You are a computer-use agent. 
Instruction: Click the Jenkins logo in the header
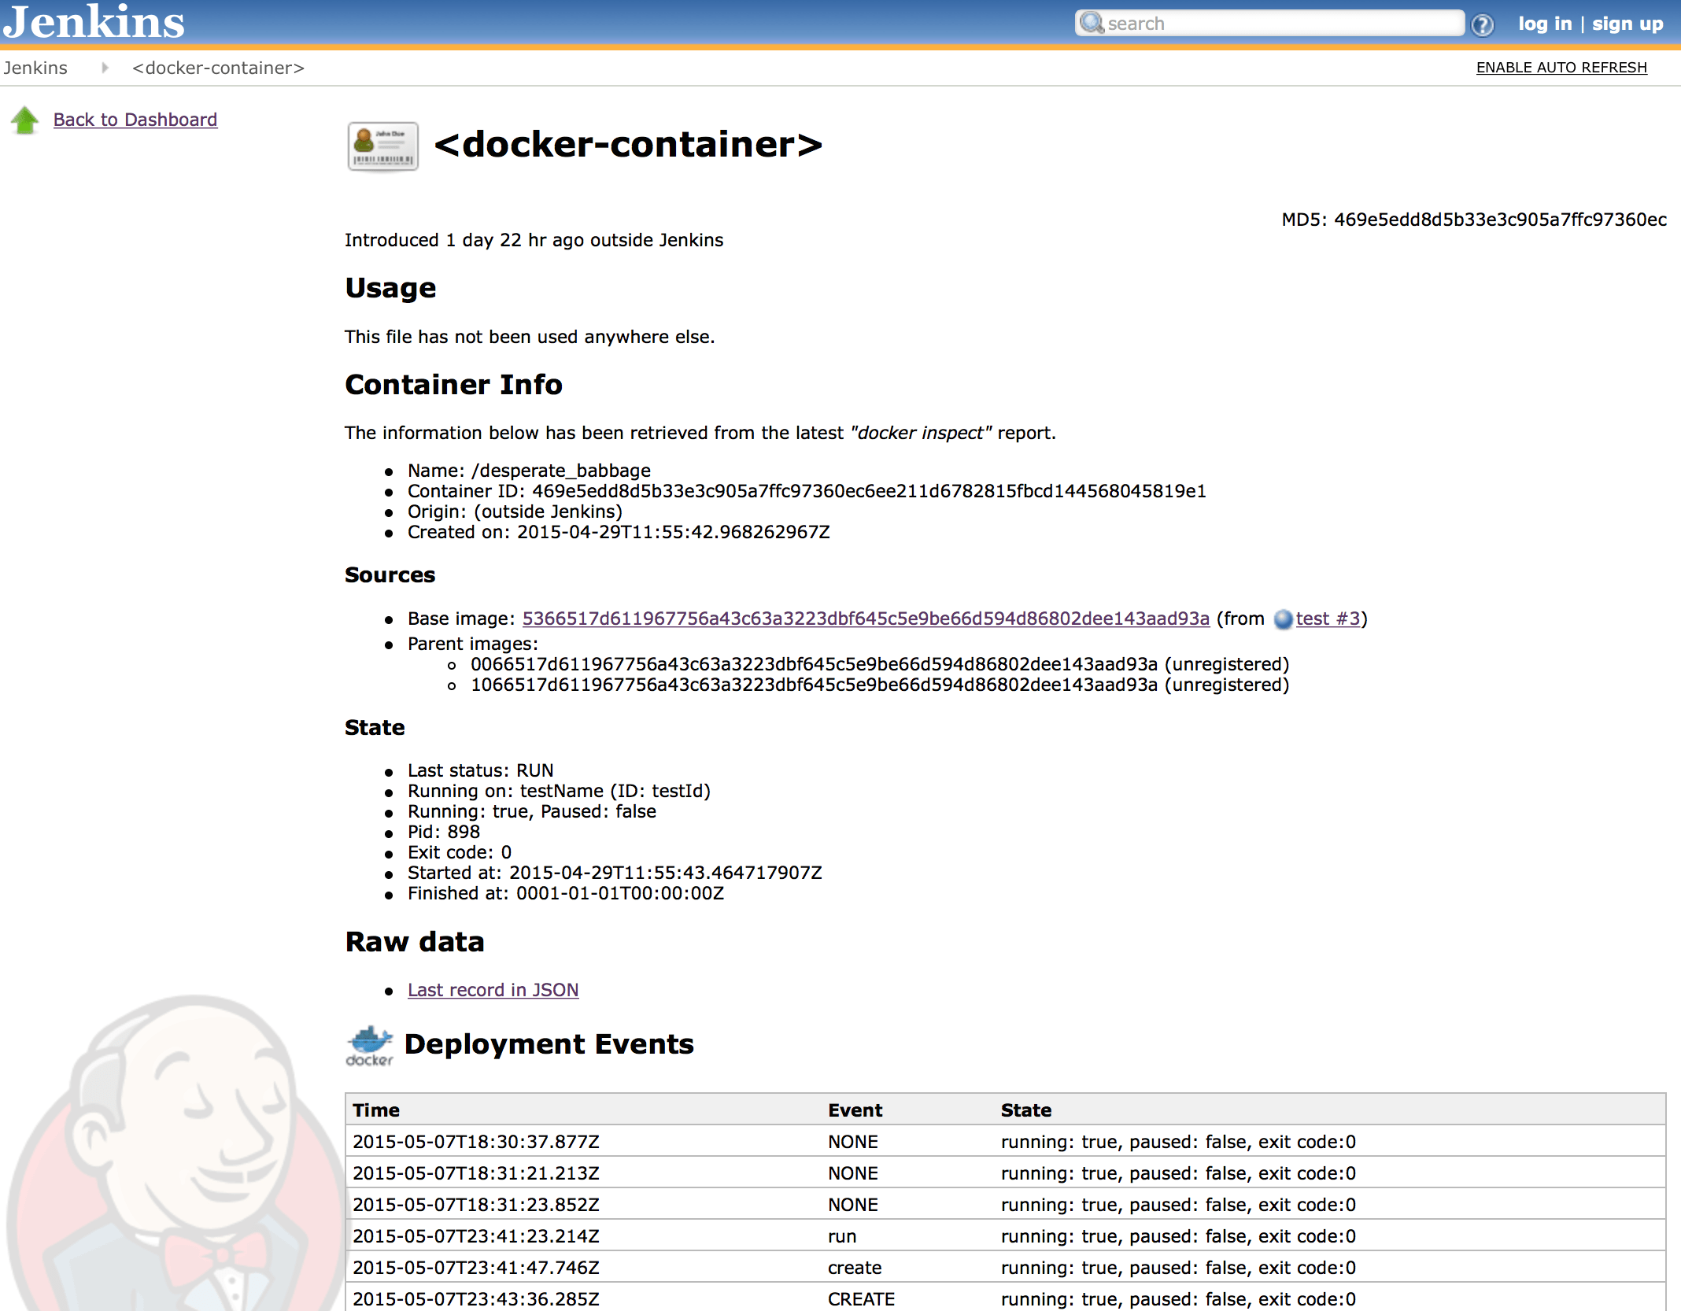(93, 21)
